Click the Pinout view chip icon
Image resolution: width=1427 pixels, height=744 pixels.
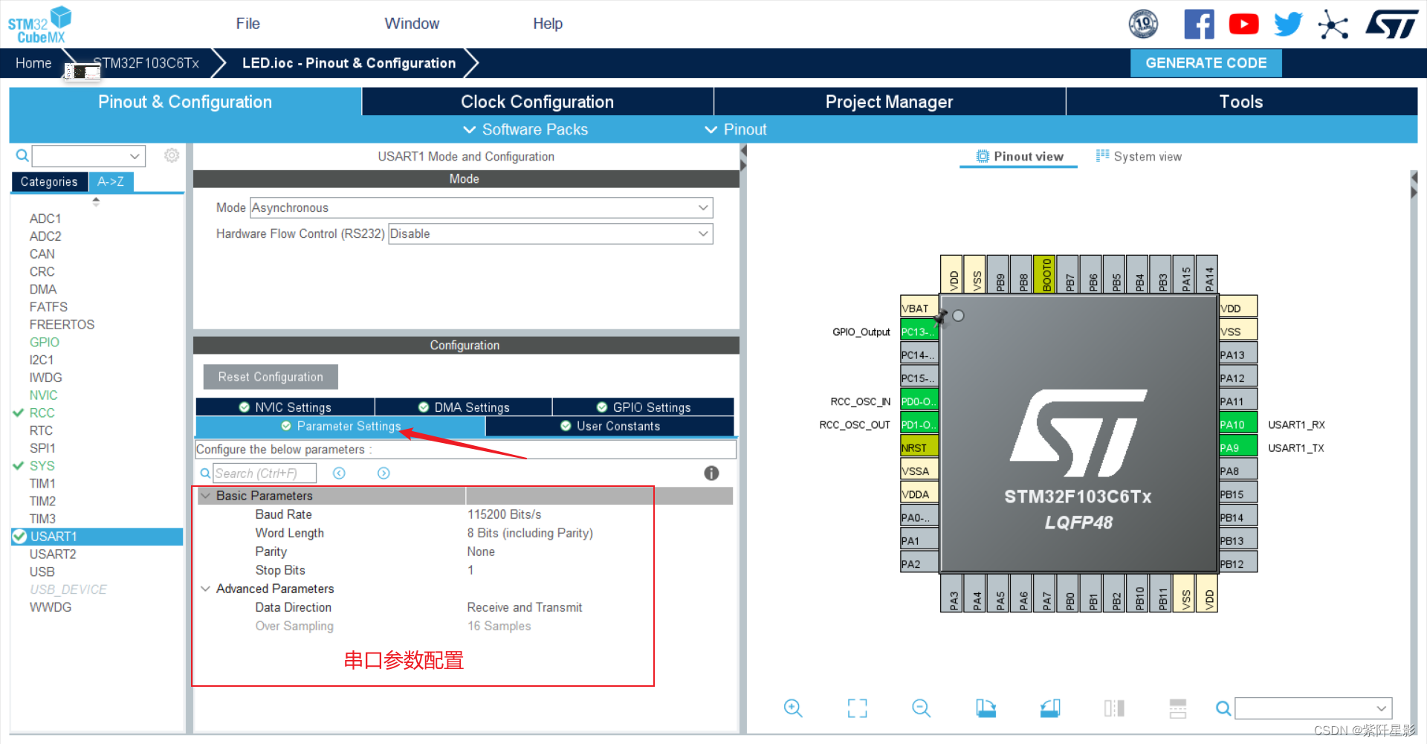(x=983, y=156)
